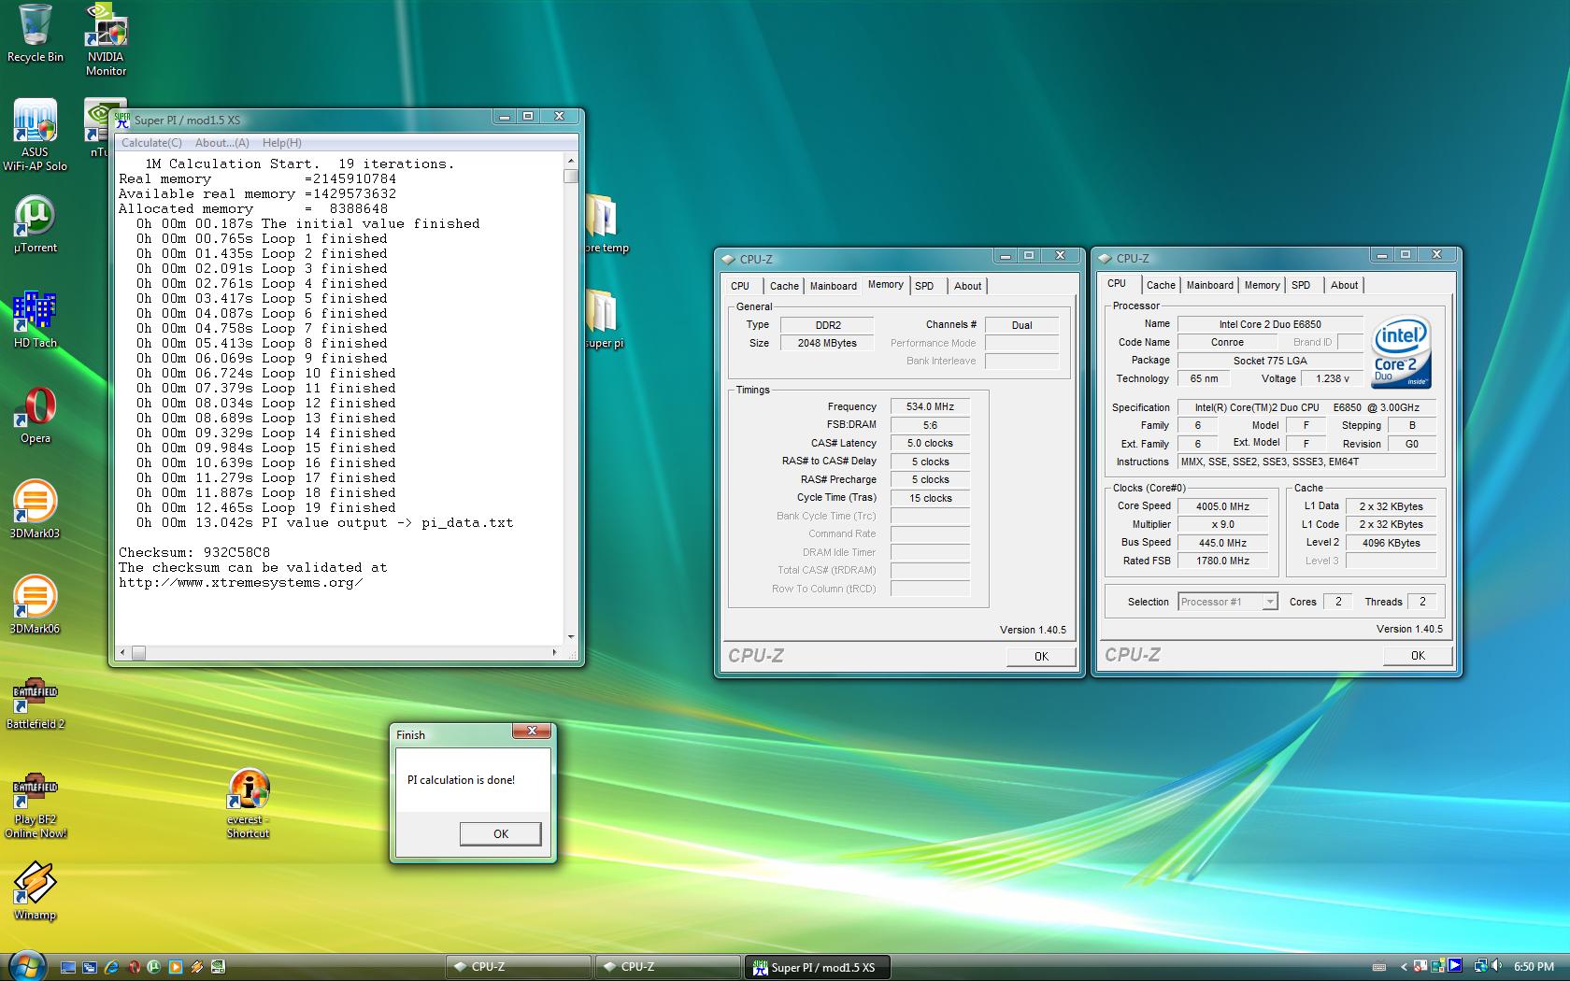Open the 'super pi' folder on the desktop
Viewport: 1570px width, 981px height.
click(603, 320)
